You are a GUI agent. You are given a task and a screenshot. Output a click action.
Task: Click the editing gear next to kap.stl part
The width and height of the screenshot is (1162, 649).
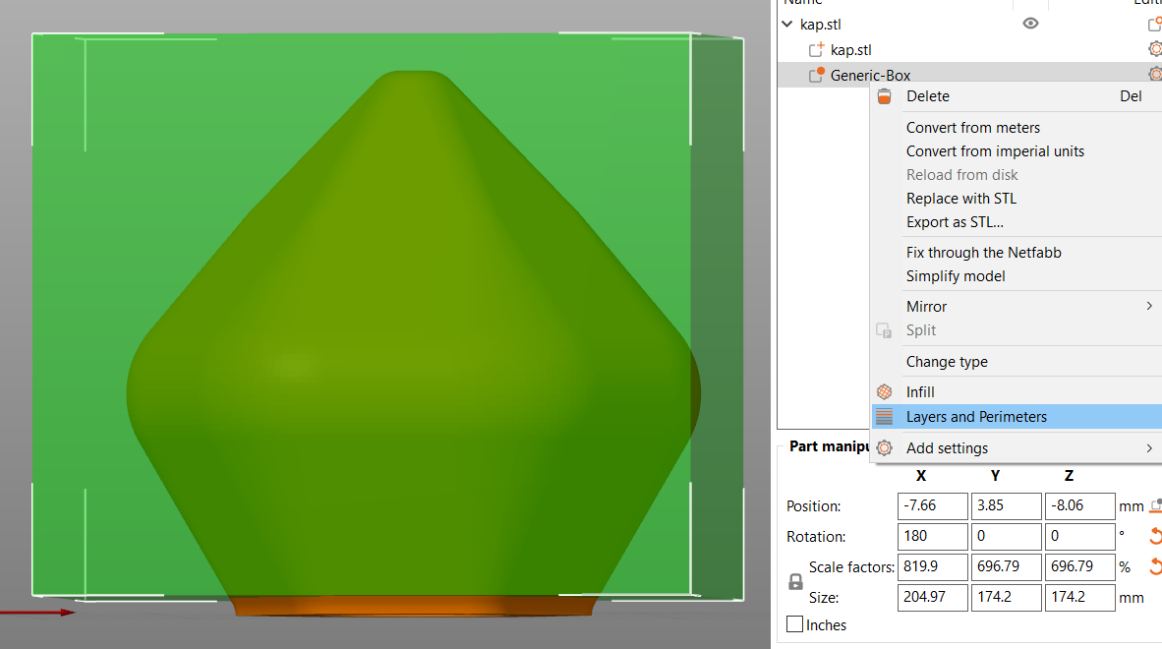point(1156,48)
